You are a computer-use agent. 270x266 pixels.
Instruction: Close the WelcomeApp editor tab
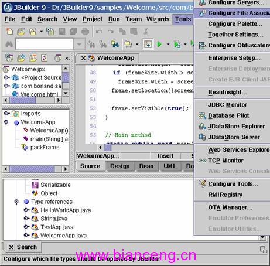[x=83, y=58]
